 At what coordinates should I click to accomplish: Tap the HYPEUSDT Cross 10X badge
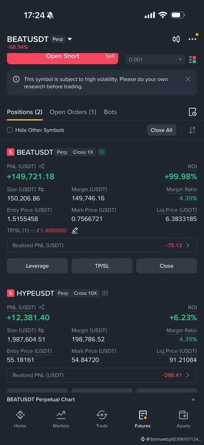pyautogui.click(x=85, y=293)
